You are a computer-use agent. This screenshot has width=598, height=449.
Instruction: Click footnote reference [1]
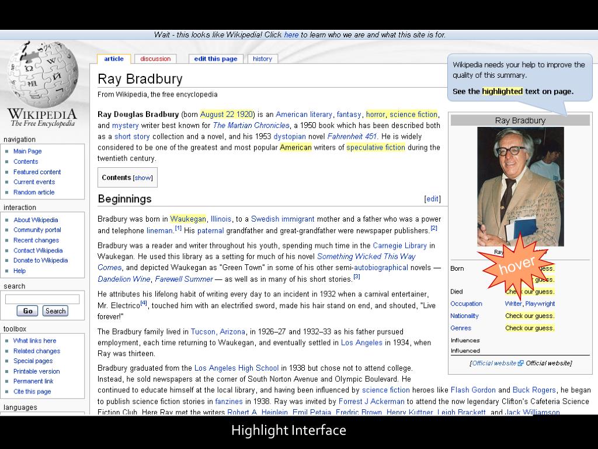coord(178,229)
